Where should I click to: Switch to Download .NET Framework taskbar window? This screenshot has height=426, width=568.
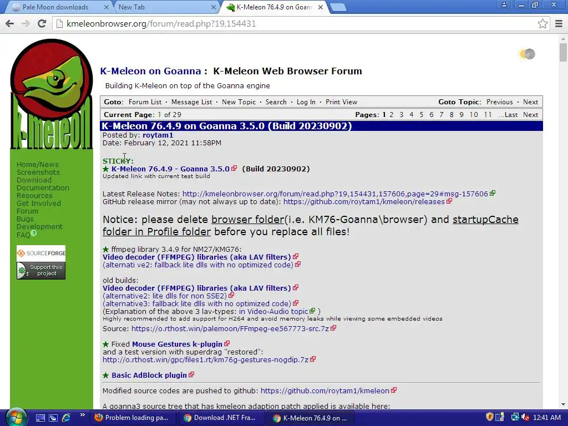(x=220, y=418)
